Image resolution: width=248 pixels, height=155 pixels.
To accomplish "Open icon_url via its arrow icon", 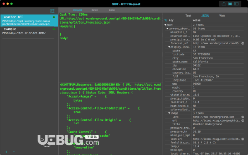I will pos(243,139).
